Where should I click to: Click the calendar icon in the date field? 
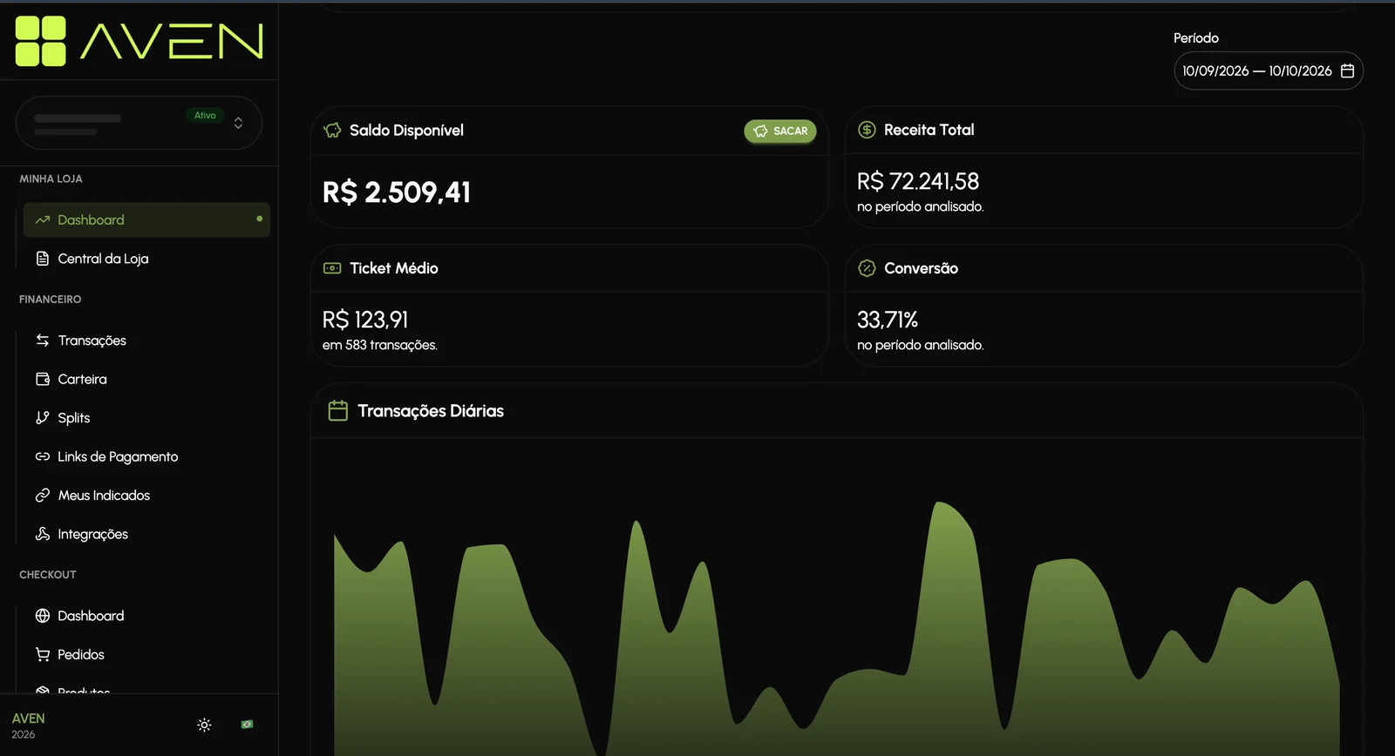pyautogui.click(x=1347, y=71)
